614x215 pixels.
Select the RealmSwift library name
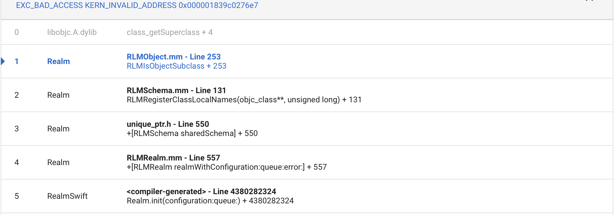pyautogui.click(x=67, y=196)
